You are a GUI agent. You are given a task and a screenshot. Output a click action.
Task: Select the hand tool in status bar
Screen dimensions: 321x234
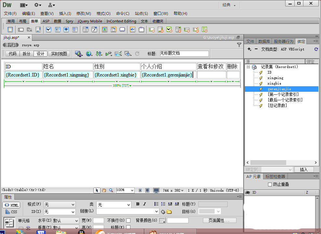tap(104, 190)
